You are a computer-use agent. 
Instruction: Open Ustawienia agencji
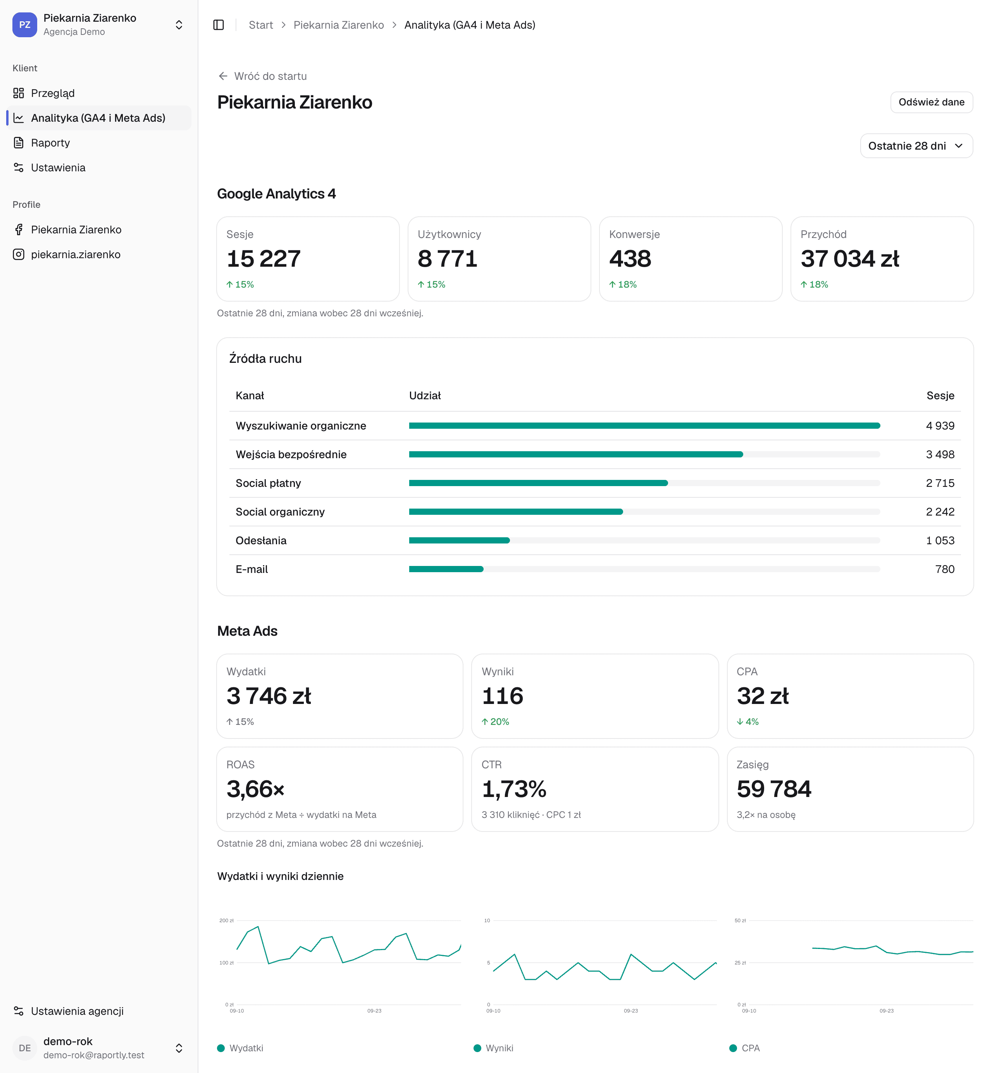(99, 1011)
